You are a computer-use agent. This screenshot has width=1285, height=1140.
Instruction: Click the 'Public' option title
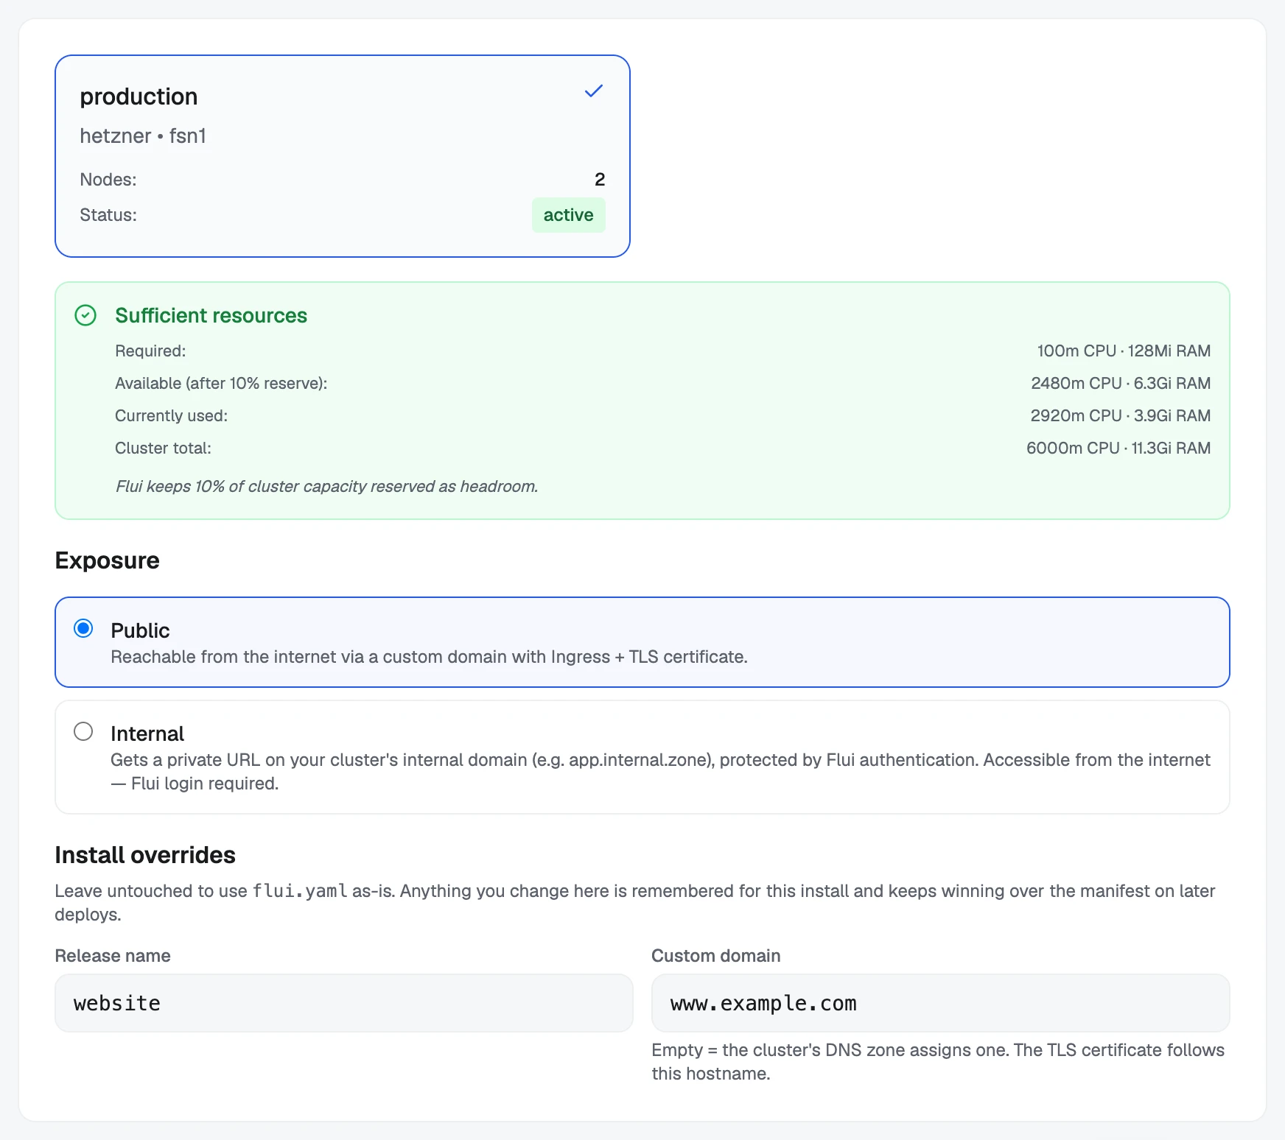(x=140, y=630)
